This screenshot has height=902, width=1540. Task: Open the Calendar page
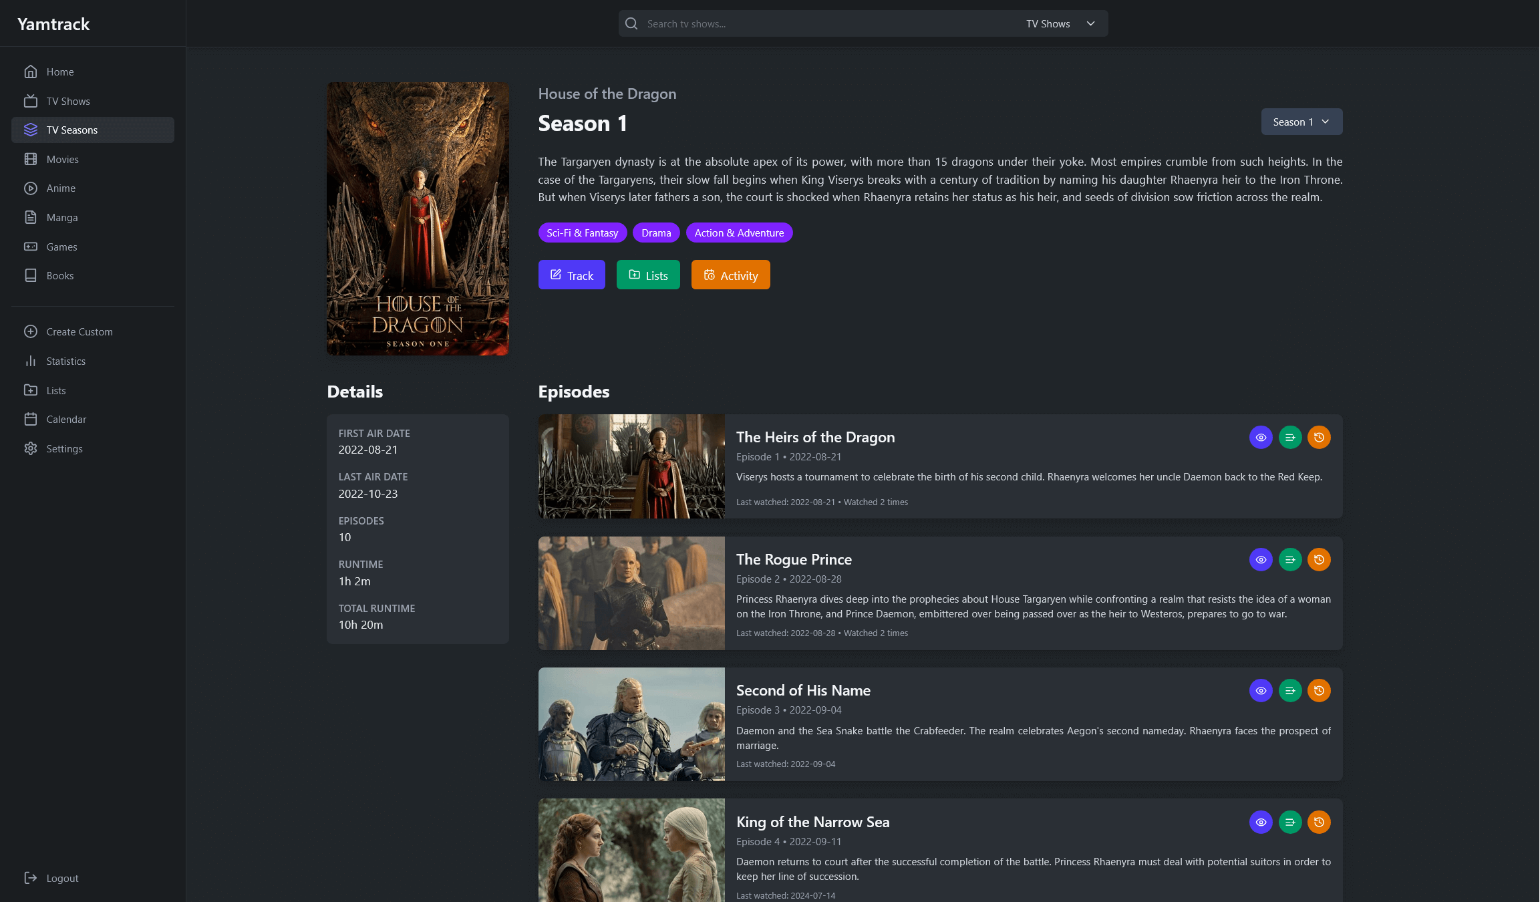(x=66, y=420)
